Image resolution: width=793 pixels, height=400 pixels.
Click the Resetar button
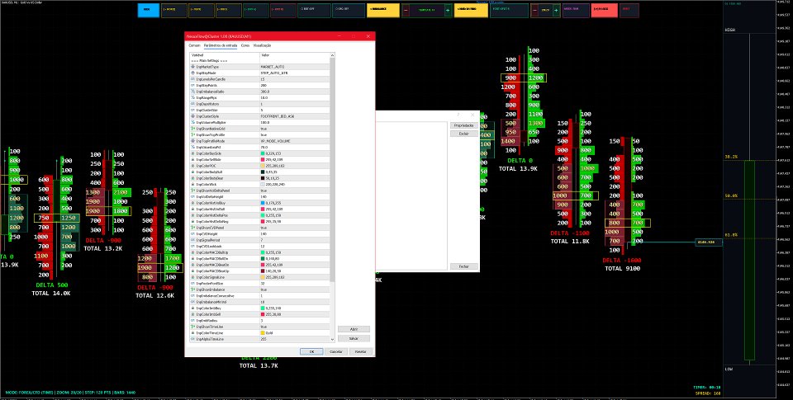click(361, 351)
